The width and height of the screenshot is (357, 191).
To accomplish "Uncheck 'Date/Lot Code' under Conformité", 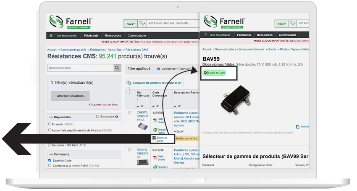I will coord(50,160).
